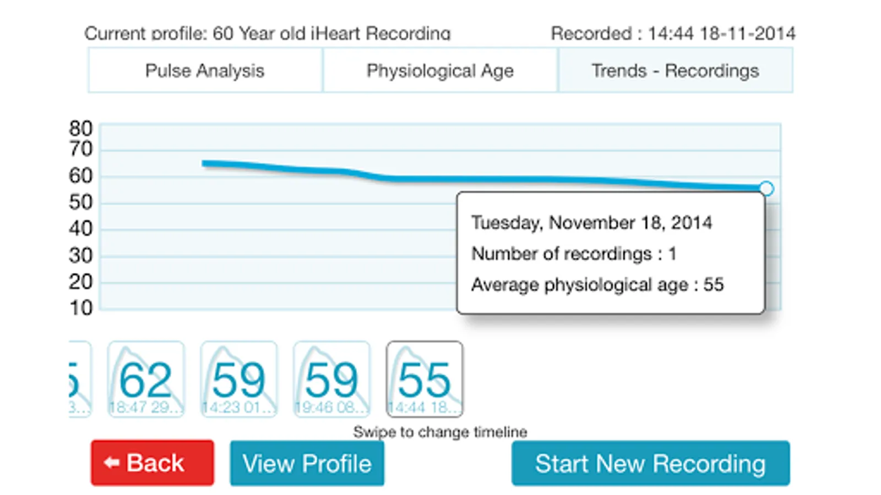
Task: Click the circular data point on the trend line
Action: click(x=766, y=189)
